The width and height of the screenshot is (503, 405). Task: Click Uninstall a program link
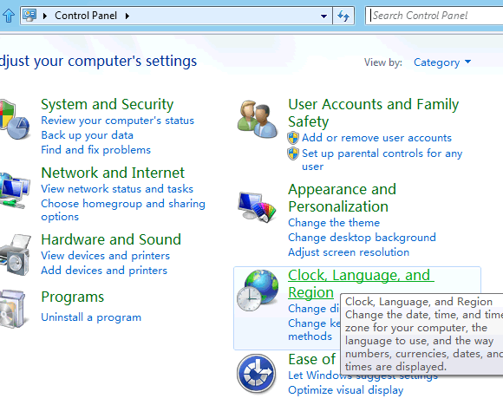91,317
